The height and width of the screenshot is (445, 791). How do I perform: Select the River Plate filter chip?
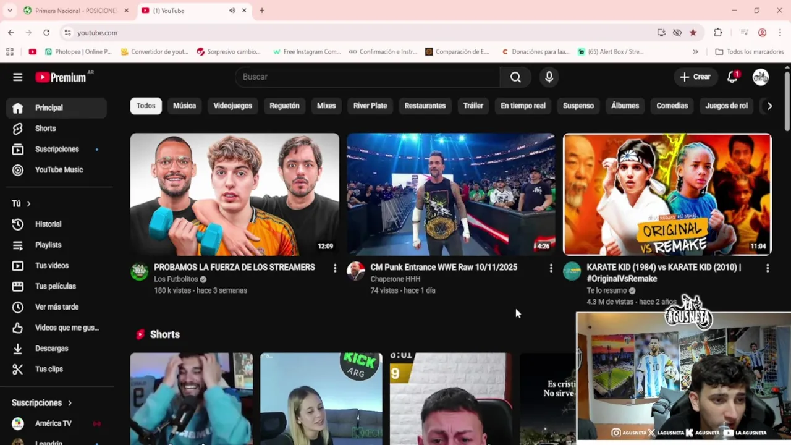point(370,106)
